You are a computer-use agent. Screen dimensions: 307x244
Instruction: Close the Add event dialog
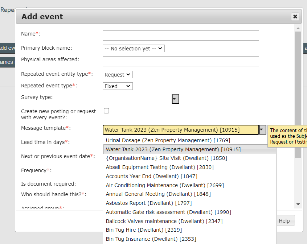coord(295,16)
